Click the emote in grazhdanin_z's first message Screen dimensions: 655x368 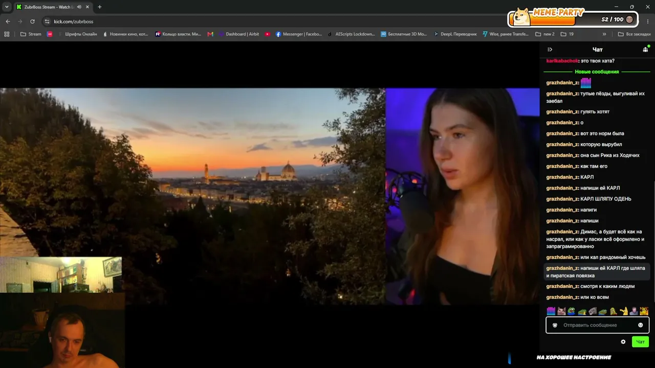pos(586,82)
